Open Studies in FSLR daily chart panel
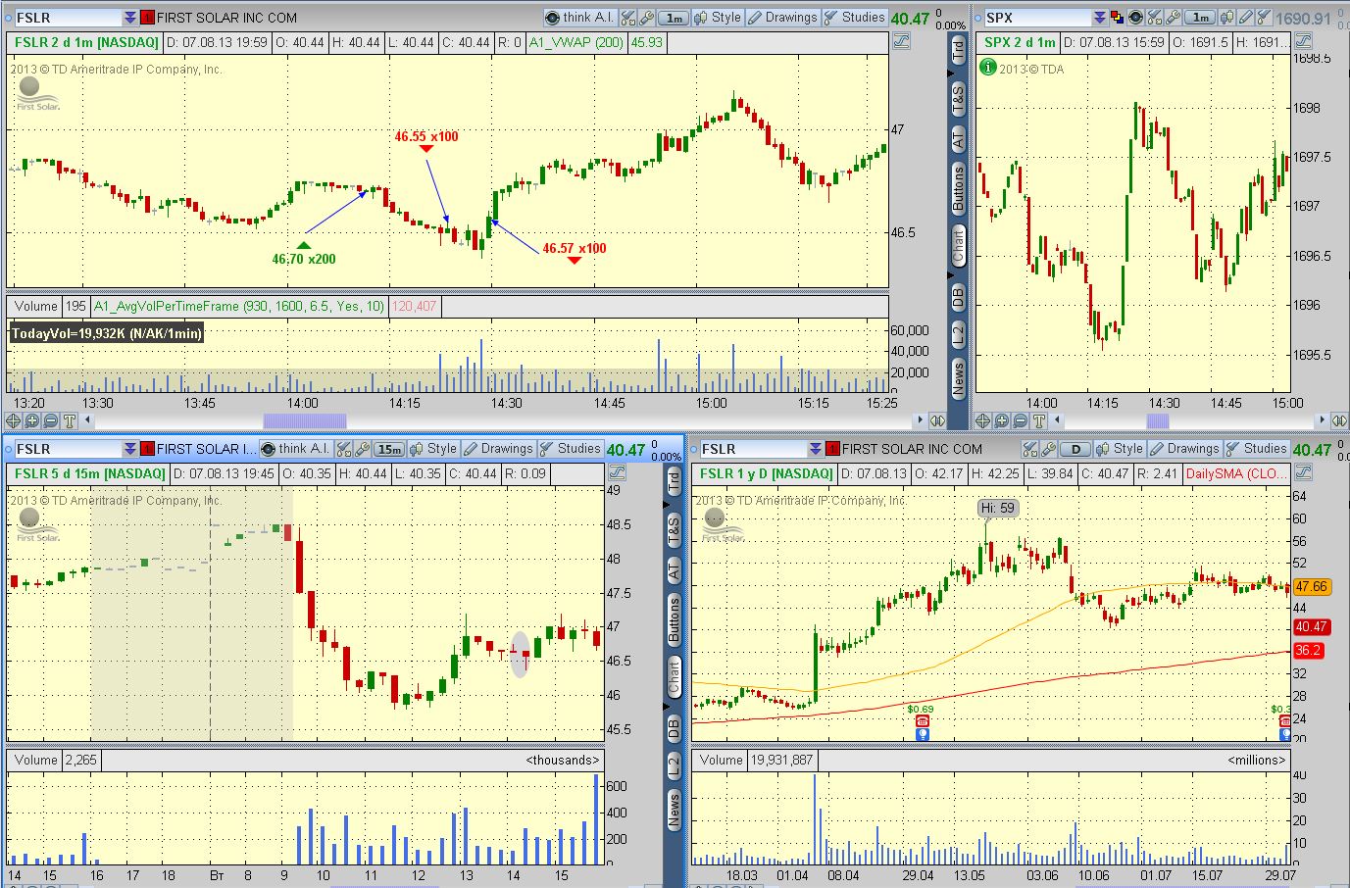Viewport: 1350px width, 888px height. [x=1256, y=449]
